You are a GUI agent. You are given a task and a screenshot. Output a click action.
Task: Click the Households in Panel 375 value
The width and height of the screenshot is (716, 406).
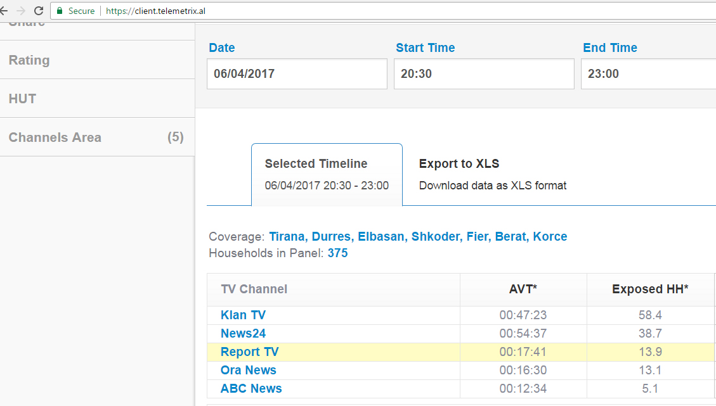pyautogui.click(x=337, y=253)
